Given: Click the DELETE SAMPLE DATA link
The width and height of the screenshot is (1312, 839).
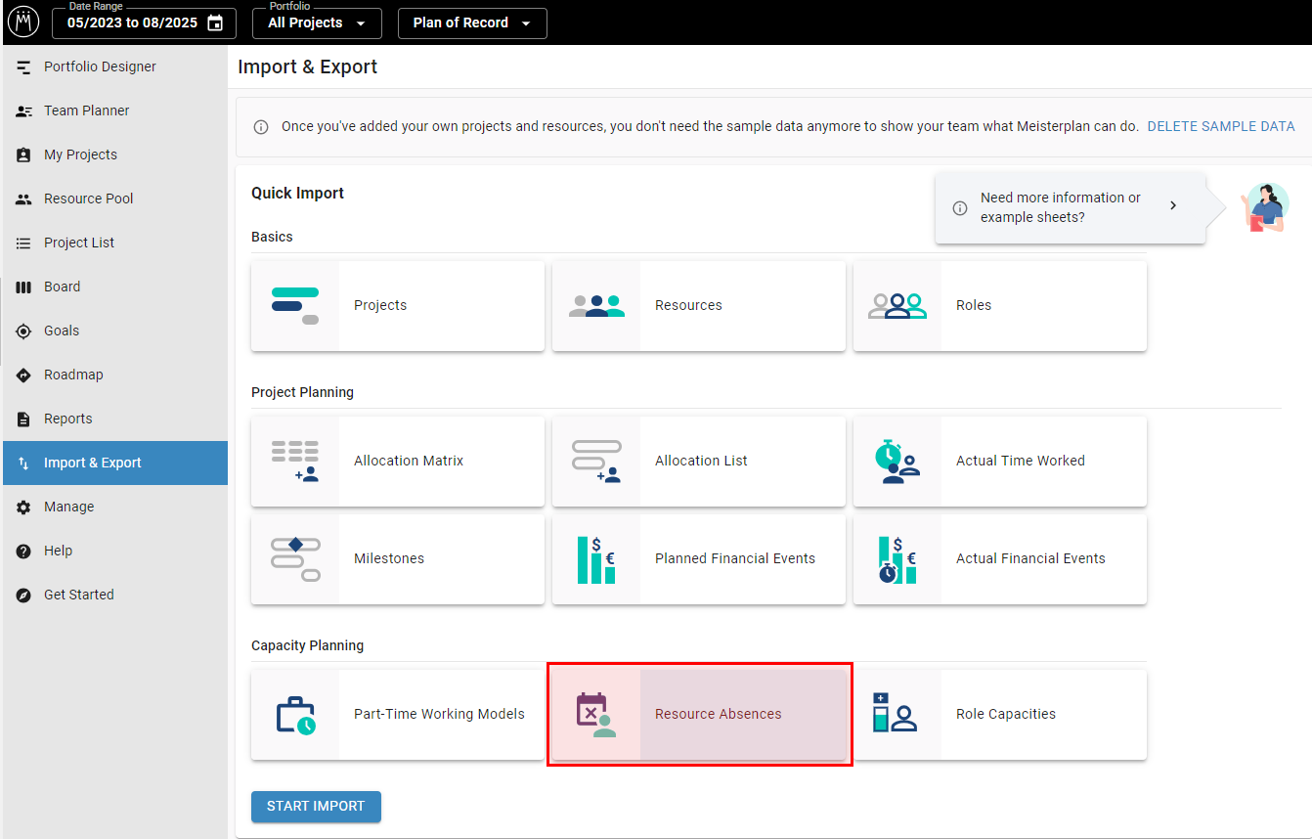Looking at the screenshot, I should [x=1221, y=127].
